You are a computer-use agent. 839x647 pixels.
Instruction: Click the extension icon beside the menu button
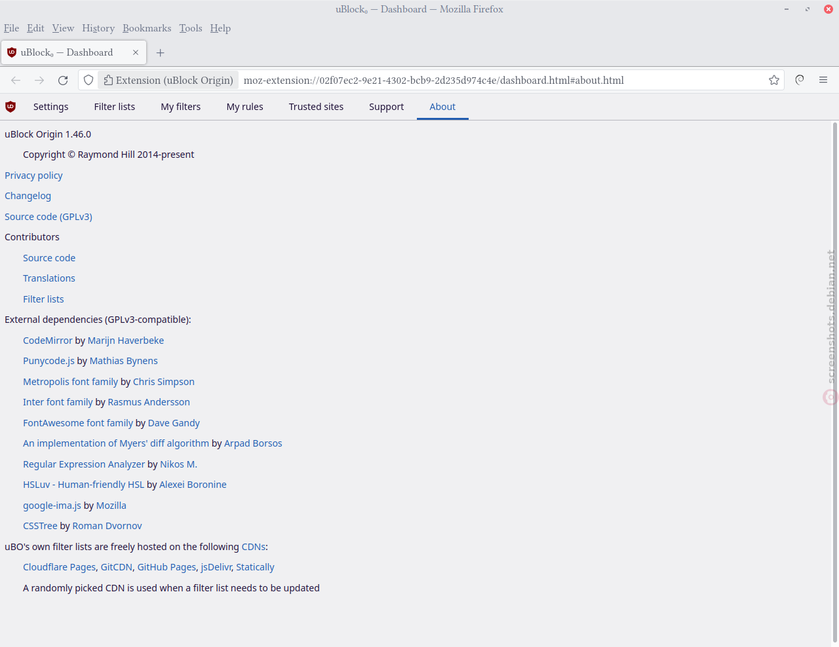[800, 80]
